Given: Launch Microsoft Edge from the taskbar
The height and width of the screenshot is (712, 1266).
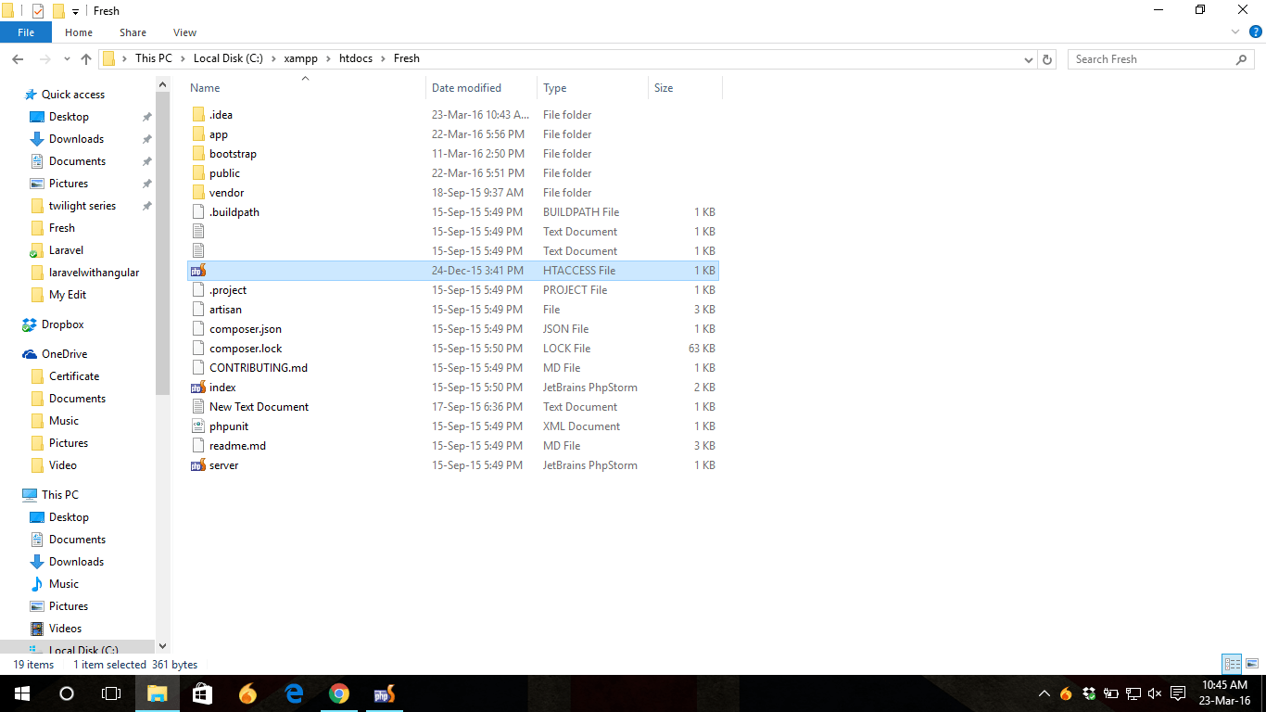Looking at the screenshot, I should pos(294,693).
